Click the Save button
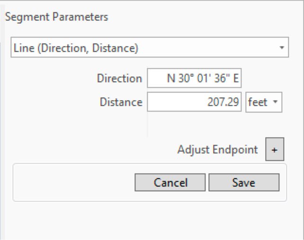The image size is (304, 240). point(244,183)
